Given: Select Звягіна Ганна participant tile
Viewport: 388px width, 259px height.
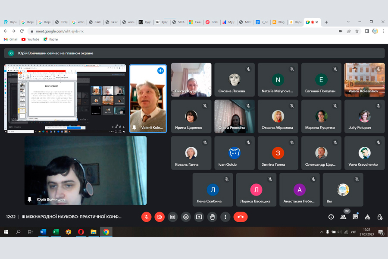Looking at the screenshot, I should pyautogui.click(x=278, y=153).
